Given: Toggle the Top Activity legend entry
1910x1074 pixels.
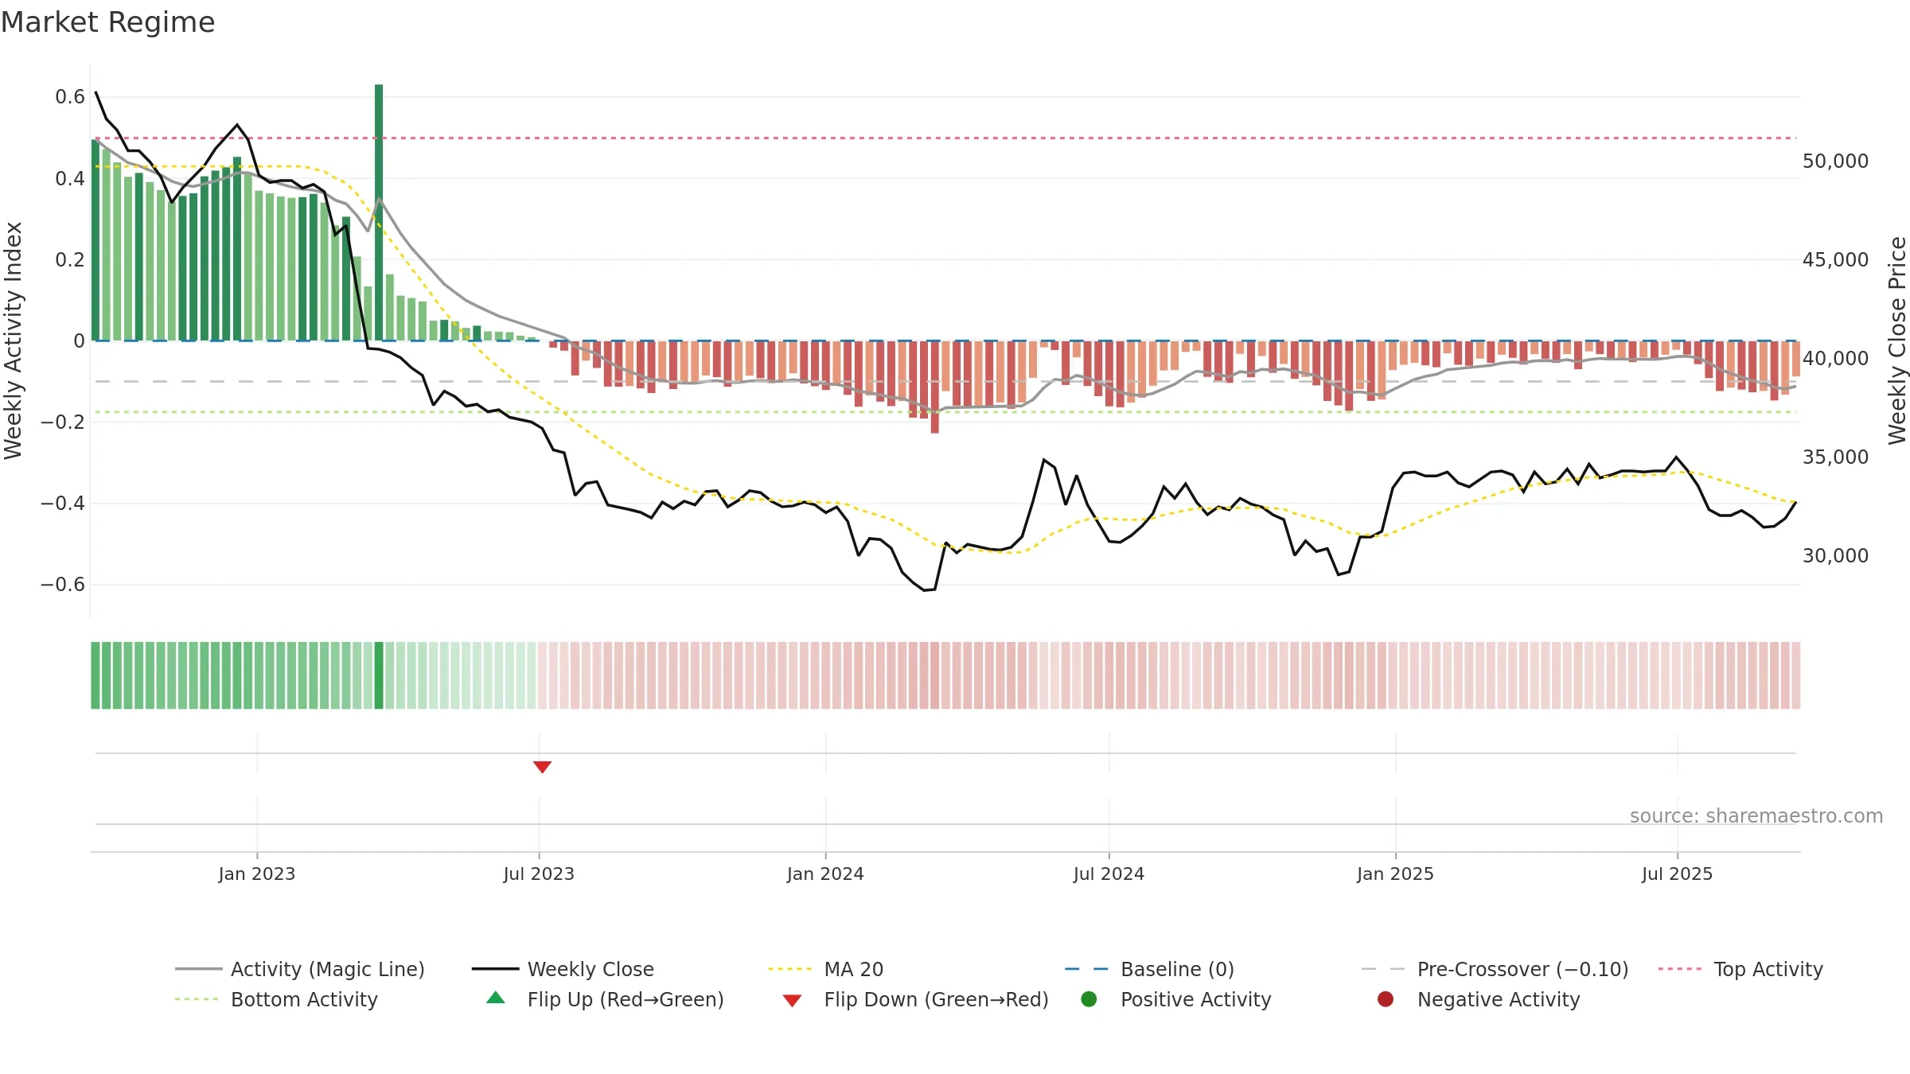Looking at the screenshot, I should point(1740,969).
